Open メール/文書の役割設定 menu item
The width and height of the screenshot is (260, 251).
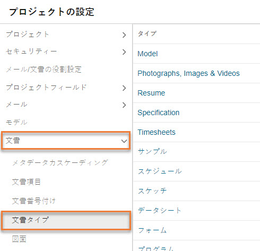[44, 70]
